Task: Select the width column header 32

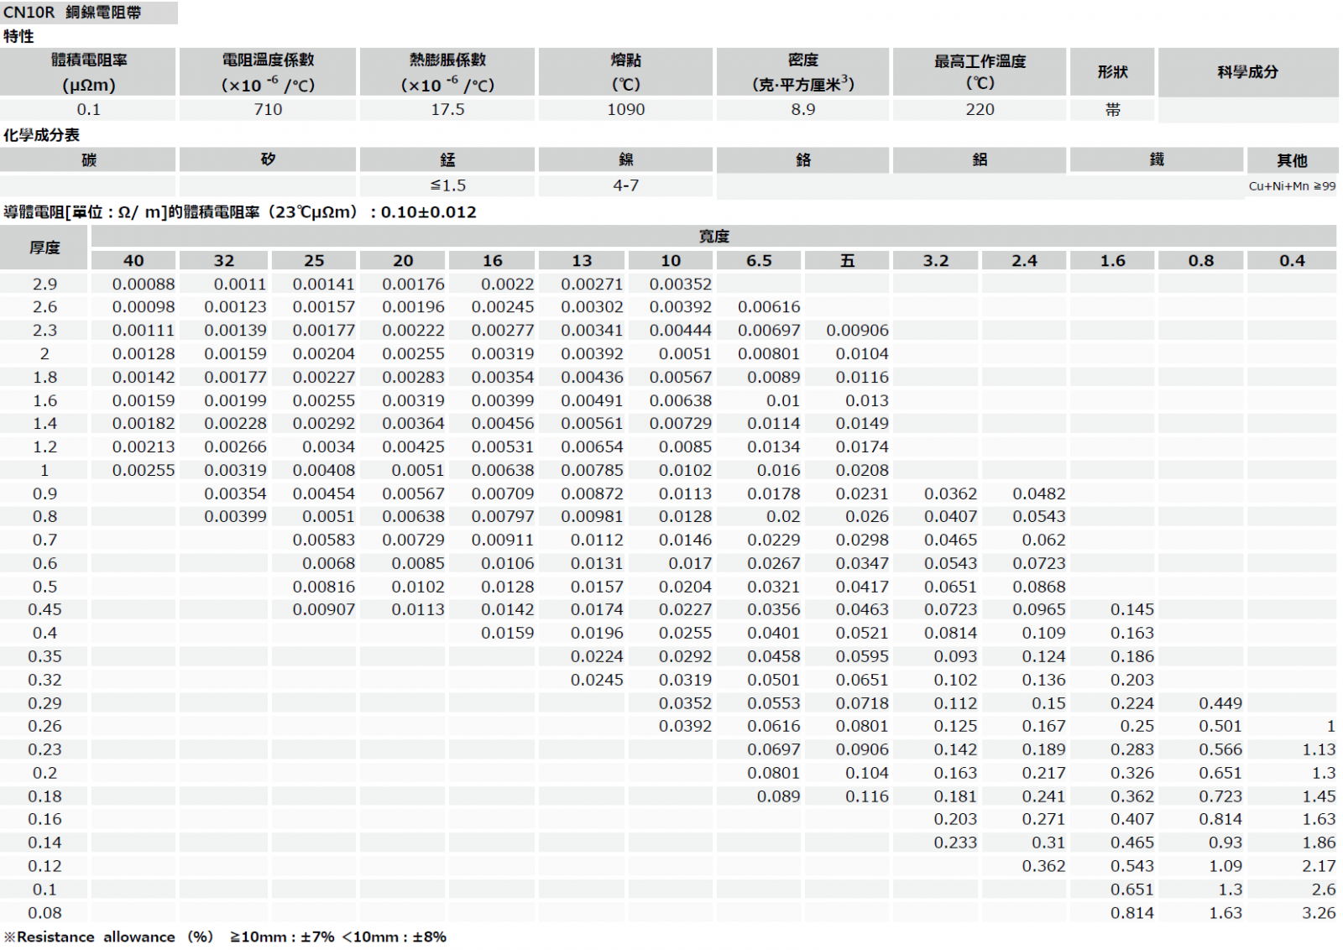Action: coord(223,260)
